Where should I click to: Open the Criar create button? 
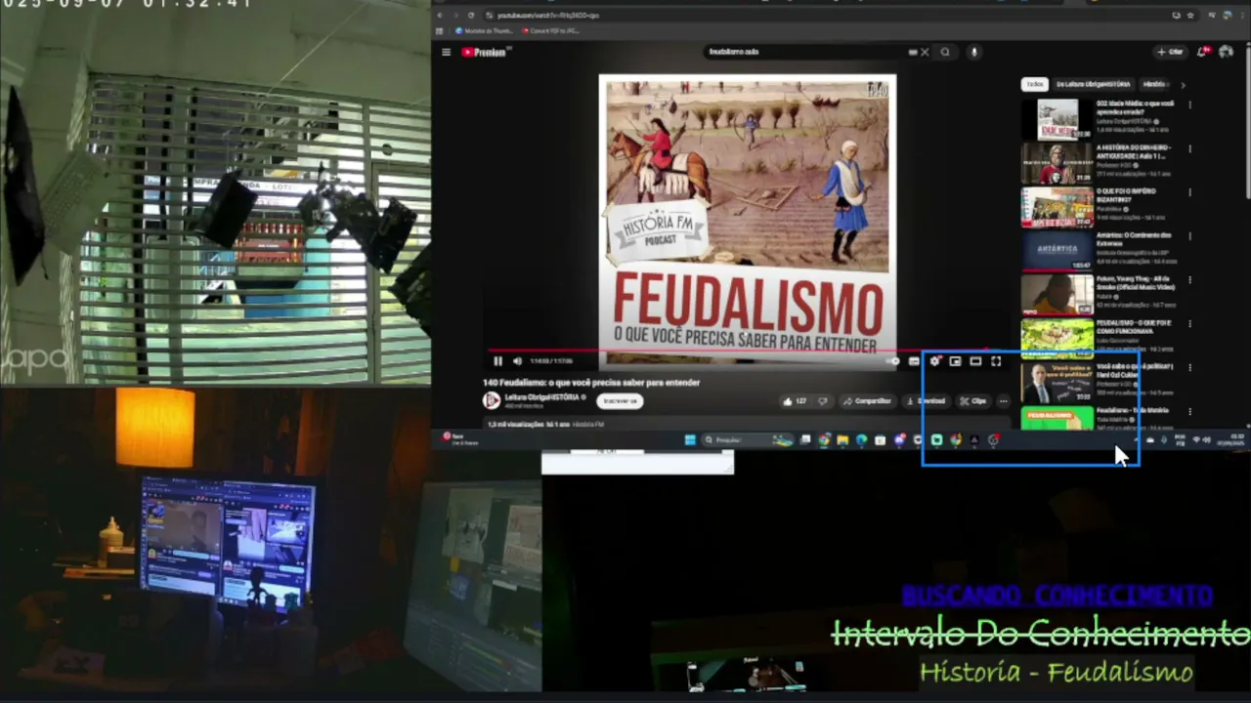tap(1170, 52)
